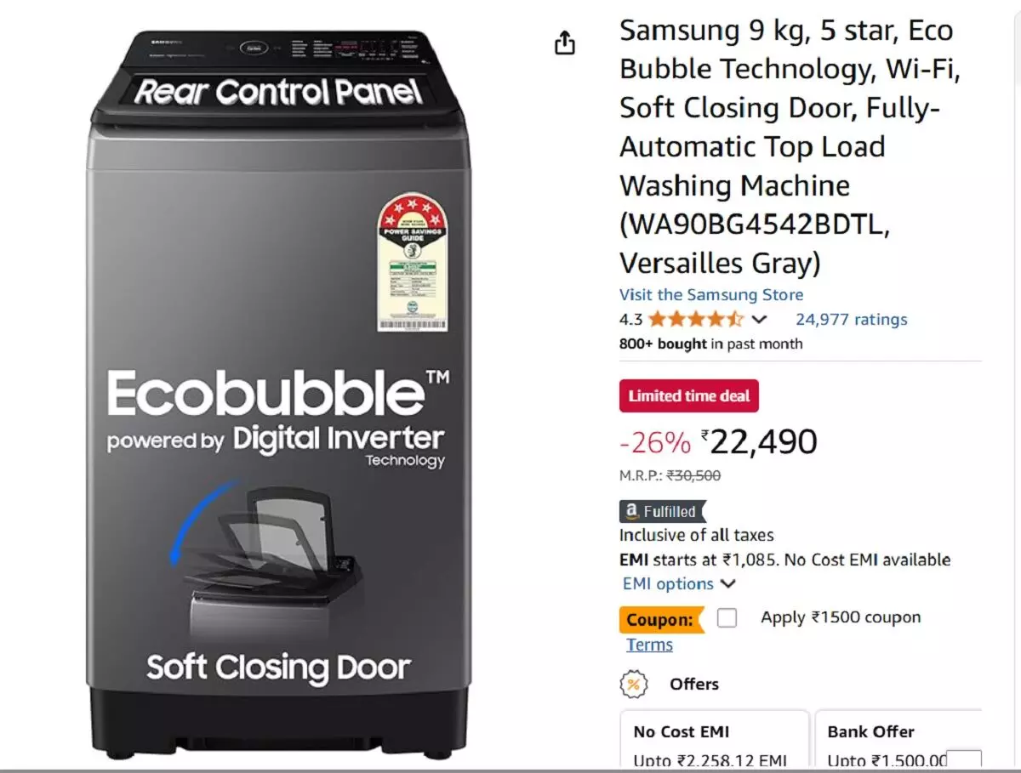Expand the ratings breakdown chevron

[760, 320]
